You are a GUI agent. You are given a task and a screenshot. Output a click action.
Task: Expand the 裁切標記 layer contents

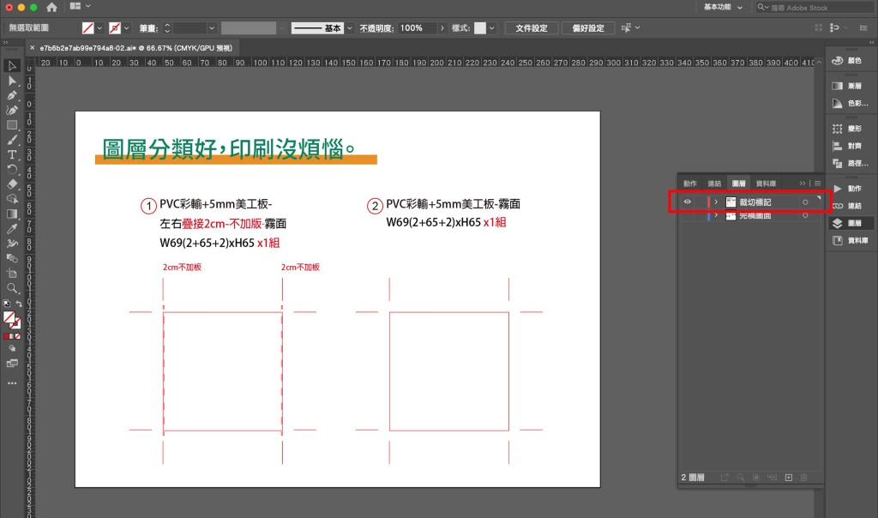coord(716,202)
